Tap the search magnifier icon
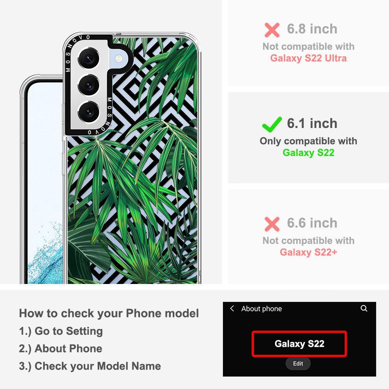 click(364, 308)
